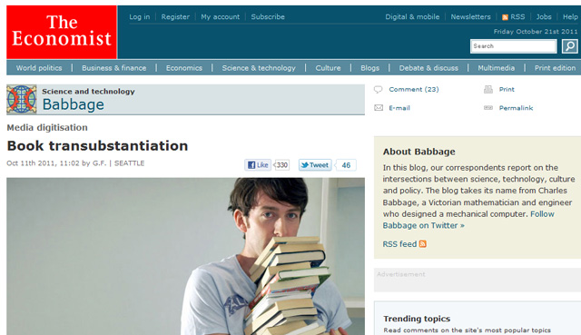Click the permalink chain icon
Screen dimensions: 581x335
tap(488, 108)
